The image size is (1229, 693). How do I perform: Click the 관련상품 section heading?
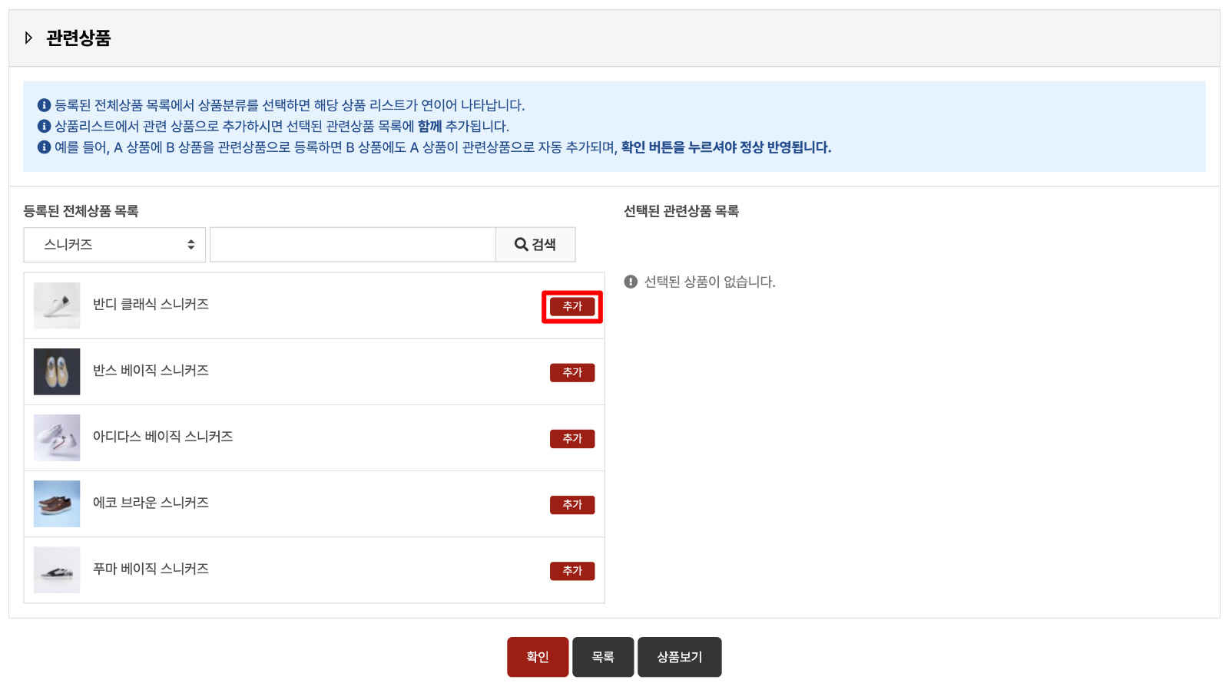click(x=78, y=38)
